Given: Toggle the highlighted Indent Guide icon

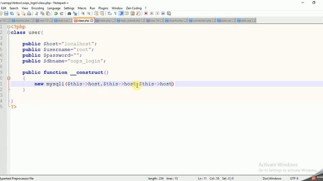Looking at the screenshot, I should click(x=122, y=14).
